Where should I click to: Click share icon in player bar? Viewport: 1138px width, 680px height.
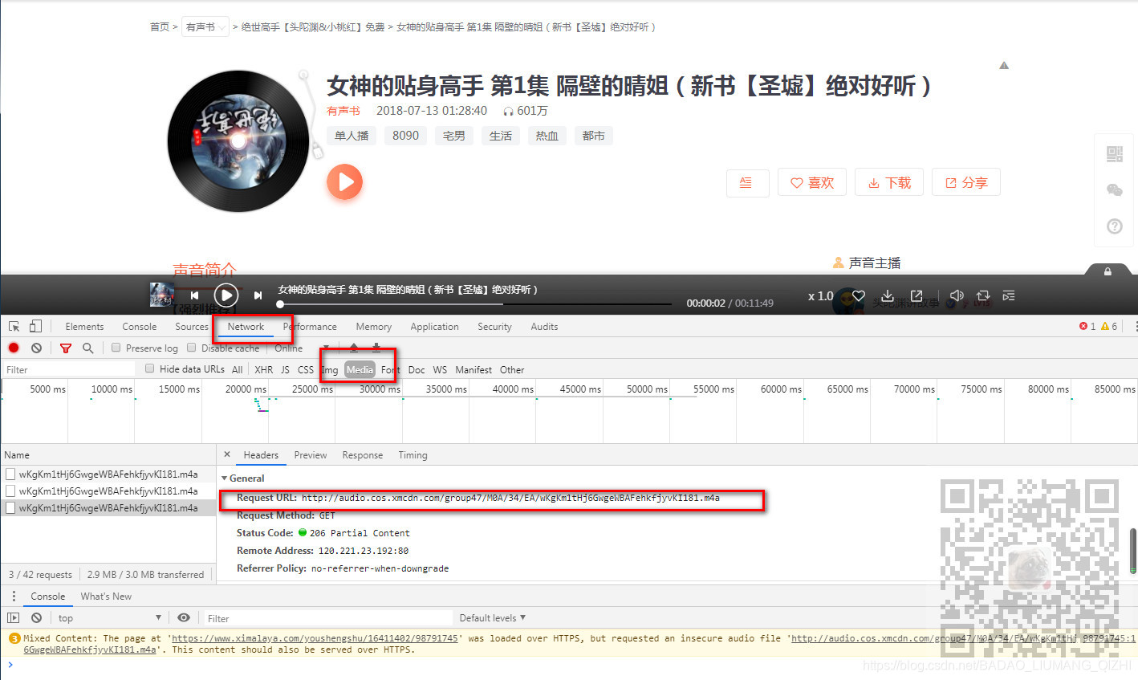[916, 295]
